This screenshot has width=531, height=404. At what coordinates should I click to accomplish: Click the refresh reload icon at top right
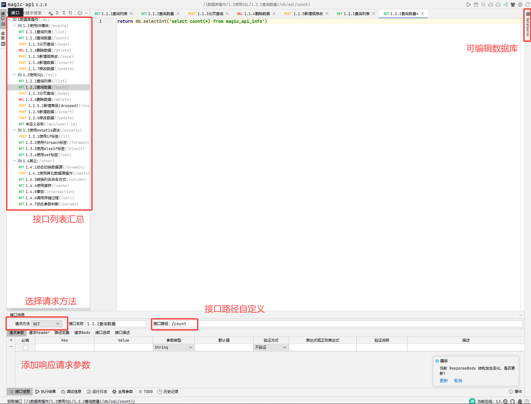[527, 5]
